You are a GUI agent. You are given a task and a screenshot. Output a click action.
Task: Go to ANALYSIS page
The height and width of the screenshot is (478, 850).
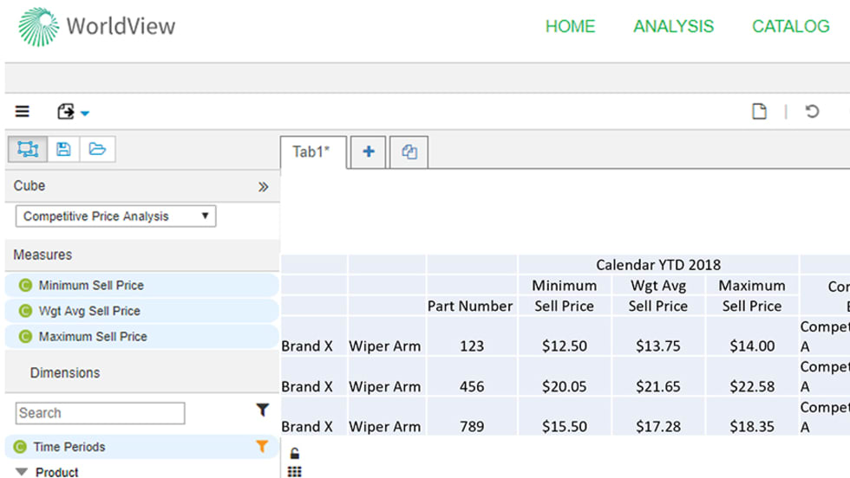pos(673,27)
